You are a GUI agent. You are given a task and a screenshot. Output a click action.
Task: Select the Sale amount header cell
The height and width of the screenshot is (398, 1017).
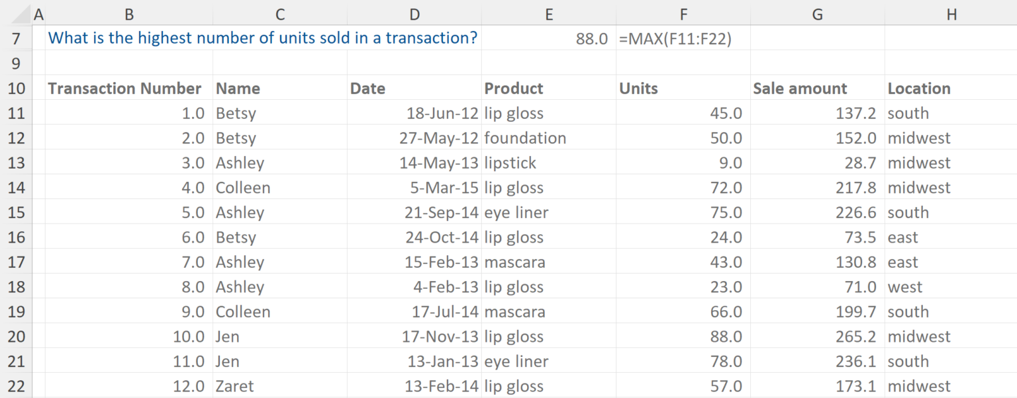817,88
